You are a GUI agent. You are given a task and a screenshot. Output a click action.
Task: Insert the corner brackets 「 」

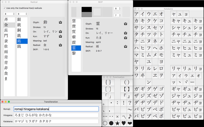(108, 96)
